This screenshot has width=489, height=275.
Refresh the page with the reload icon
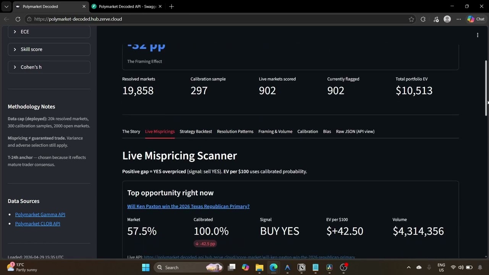coord(18,19)
